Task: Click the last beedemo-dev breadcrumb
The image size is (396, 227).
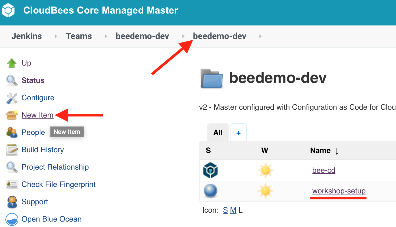Action: click(x=220, y=36)
